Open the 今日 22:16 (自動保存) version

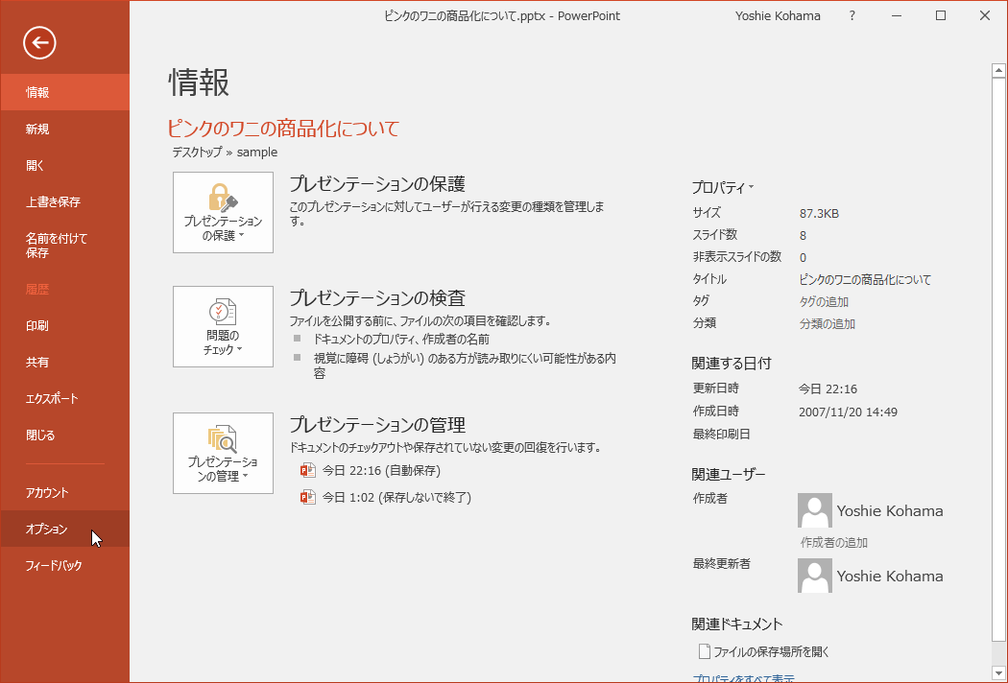pyautogui.click(x=381, y=470)
